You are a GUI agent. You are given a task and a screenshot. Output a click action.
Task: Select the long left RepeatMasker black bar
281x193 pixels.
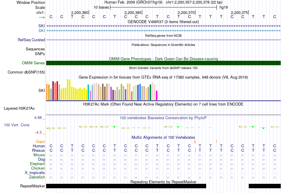(126, 186)
